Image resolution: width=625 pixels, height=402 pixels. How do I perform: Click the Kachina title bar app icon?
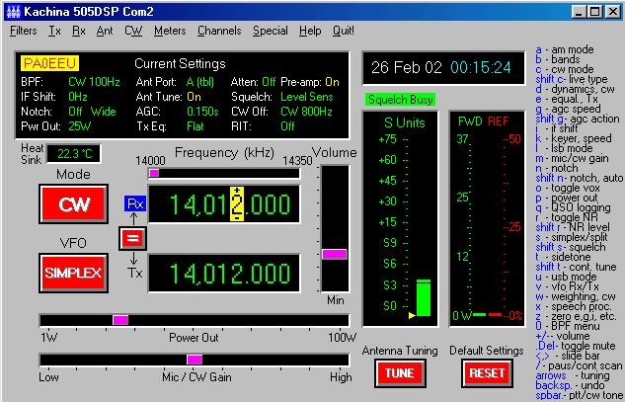13,12
